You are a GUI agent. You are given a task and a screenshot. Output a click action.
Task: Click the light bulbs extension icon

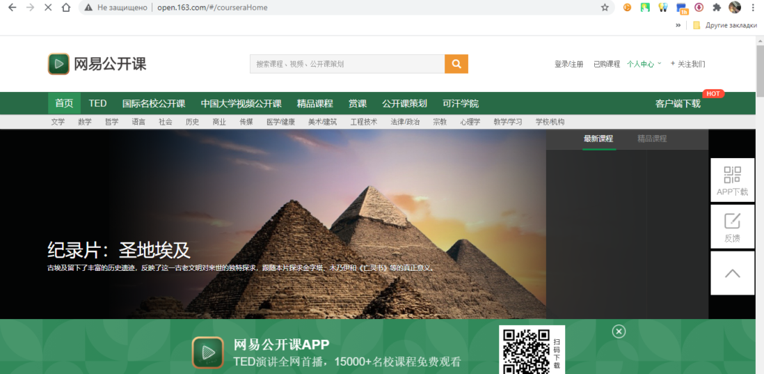pyautogui.click(x=662, y=8)
